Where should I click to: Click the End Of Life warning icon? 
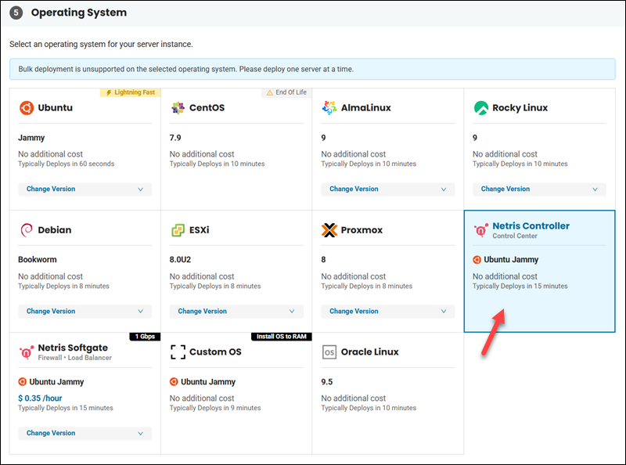coord(270,92)
